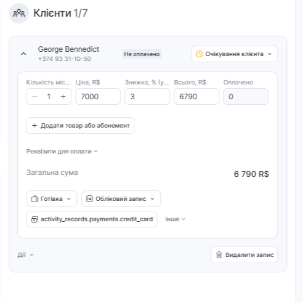This screenshot has height=302, width=303.
Task: Expand Реквізити для оплати section
Action: pos(62,152)
